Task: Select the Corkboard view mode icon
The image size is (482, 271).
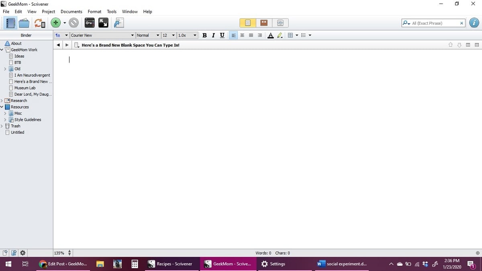Action: pos(264,23)
